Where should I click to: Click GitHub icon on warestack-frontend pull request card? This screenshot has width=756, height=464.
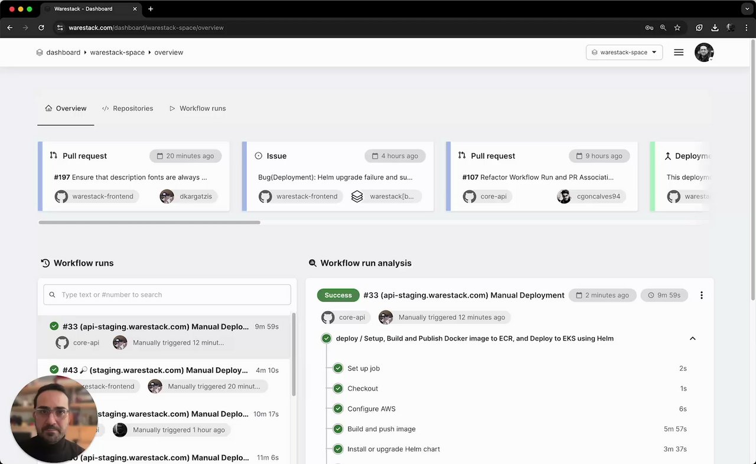tap(61, 197)
